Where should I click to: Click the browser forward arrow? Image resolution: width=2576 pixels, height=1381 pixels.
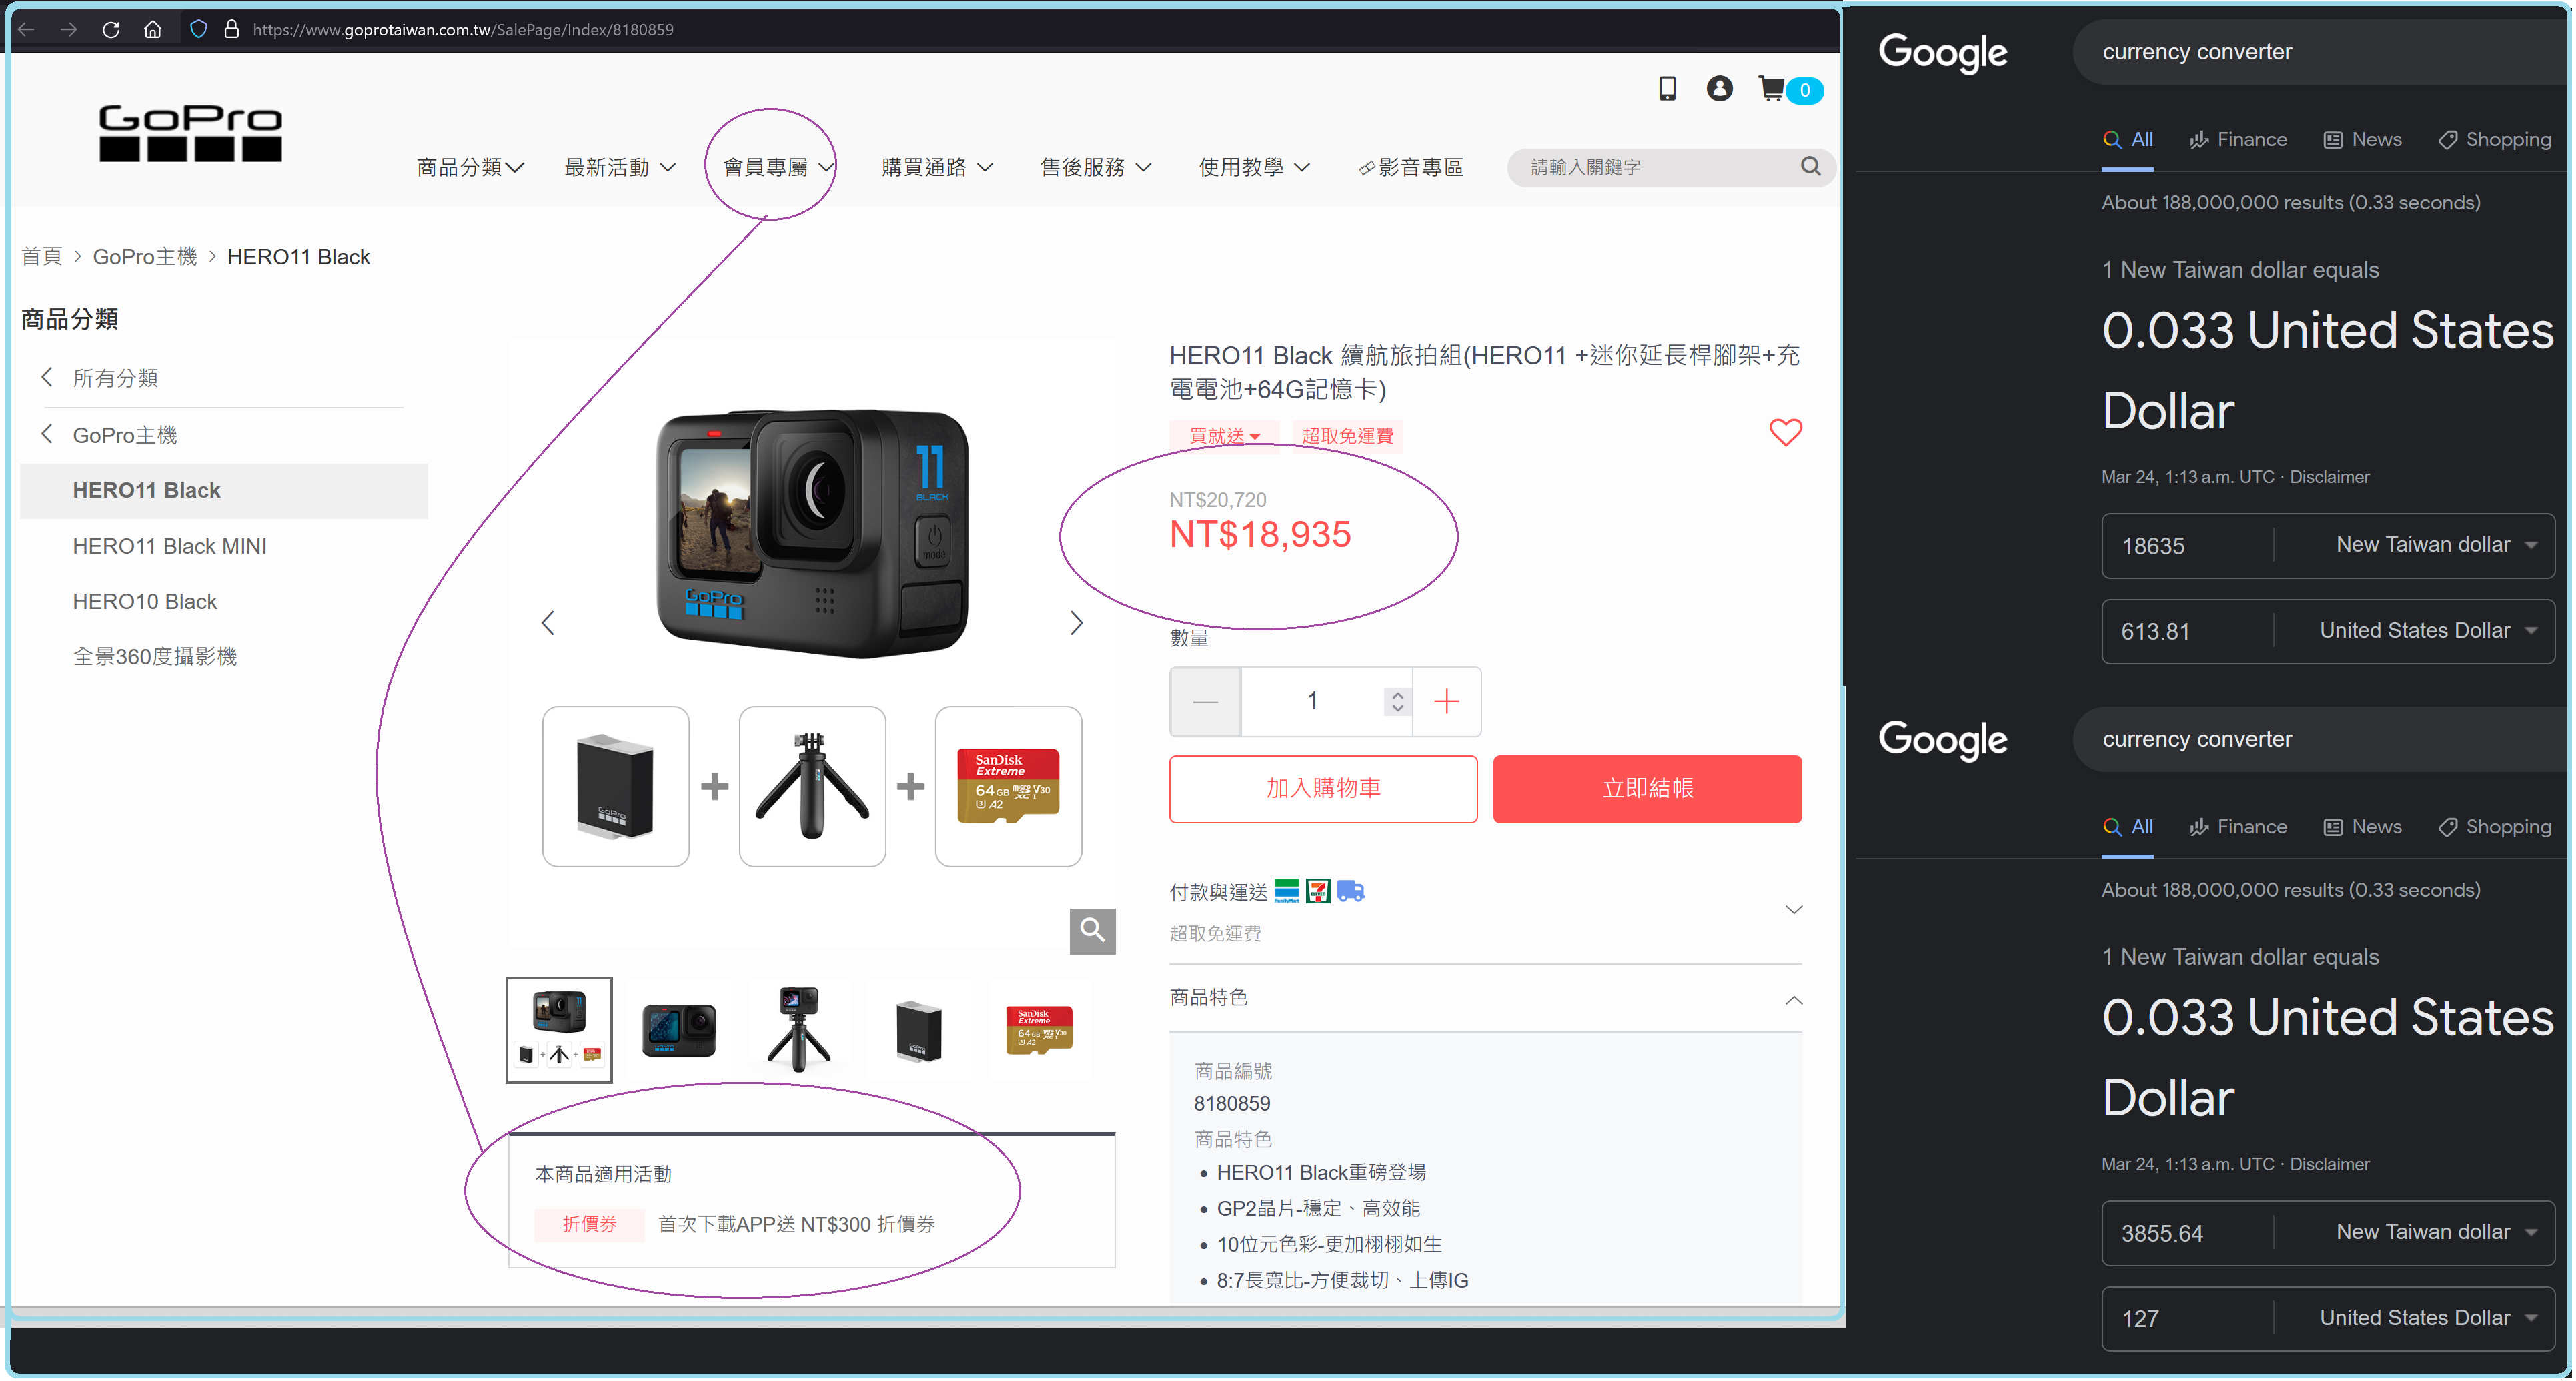tap(68, 29)
